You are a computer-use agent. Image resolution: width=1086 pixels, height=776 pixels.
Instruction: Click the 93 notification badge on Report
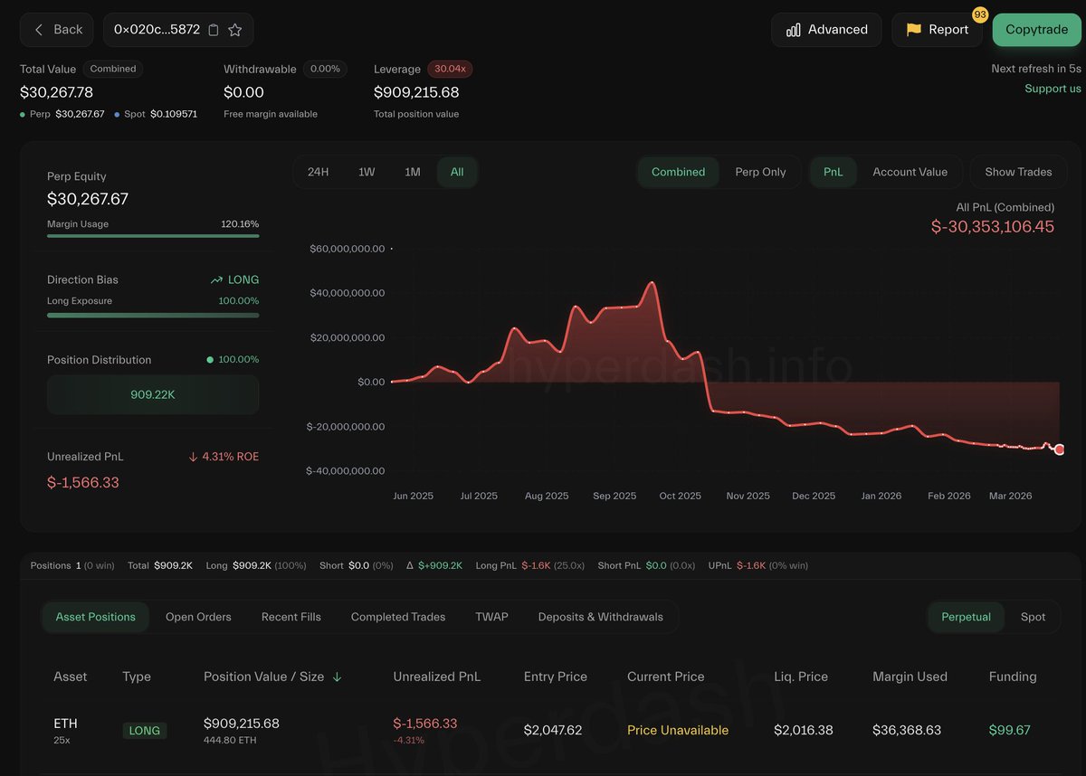tap(978, 14)
